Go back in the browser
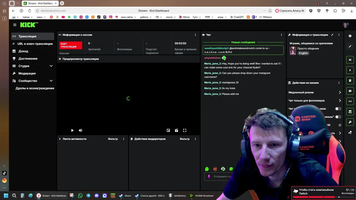356x200 pixels. pos(13,11)
